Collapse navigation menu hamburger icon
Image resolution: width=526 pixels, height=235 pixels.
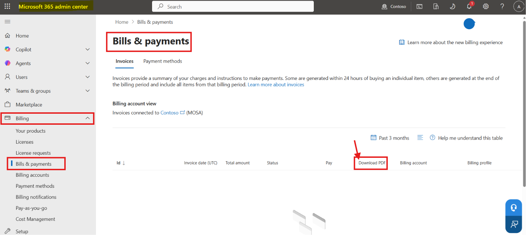(7, 22)
